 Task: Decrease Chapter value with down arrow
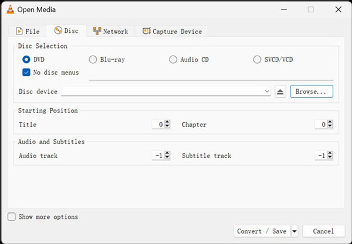(330, 126)
